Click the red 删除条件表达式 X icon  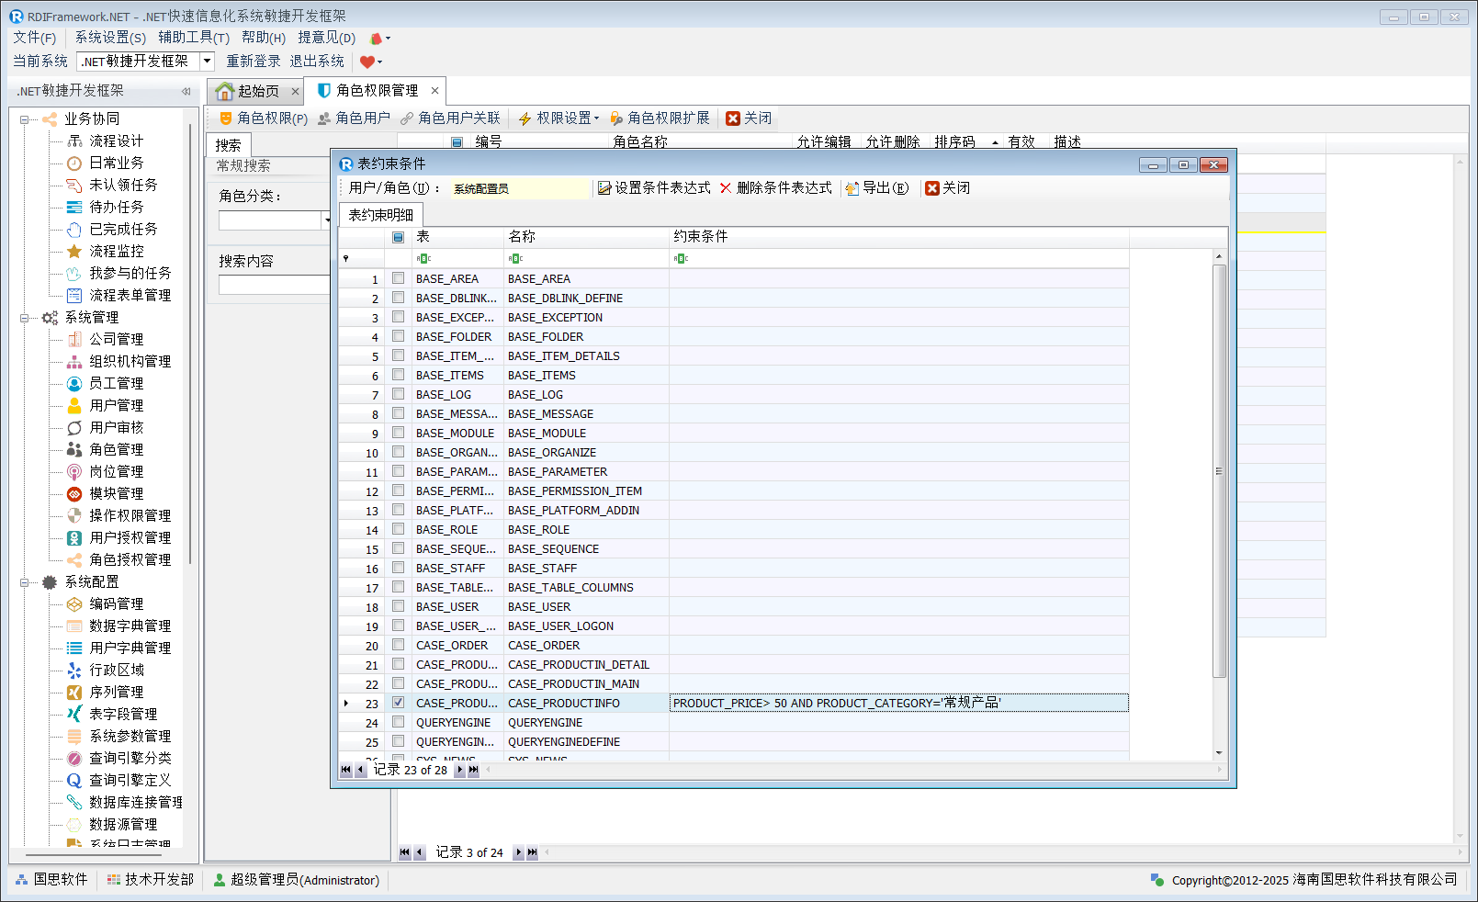[726, 188]
